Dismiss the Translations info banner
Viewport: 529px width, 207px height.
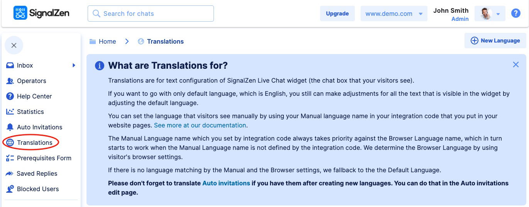pos(515,64)
